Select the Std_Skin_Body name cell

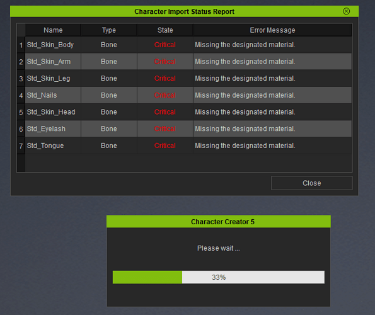click(53, 45)
